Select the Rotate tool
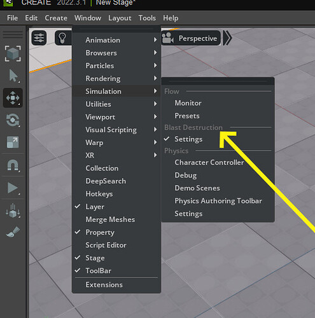 pyautogui.click(x=13, y=120)
